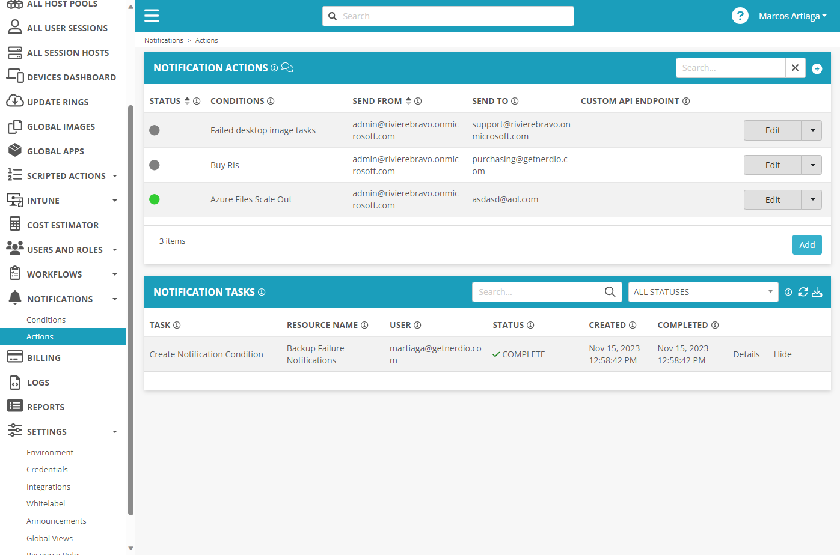This screenshot has height=555, width=840.
Task: Click info icon next to Notification Tasks title
Action: coord(262,292)
